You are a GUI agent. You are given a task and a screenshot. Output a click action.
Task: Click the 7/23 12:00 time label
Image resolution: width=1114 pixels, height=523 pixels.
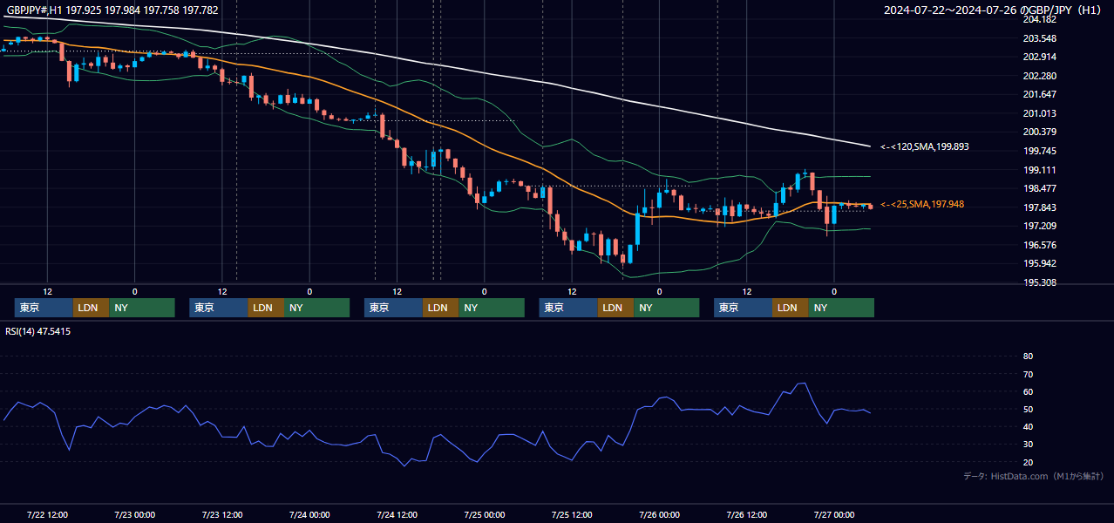[x=222, y=515]
